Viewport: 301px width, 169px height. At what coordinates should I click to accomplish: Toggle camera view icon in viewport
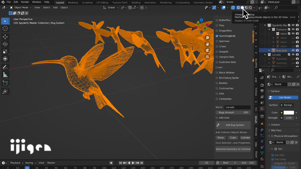207,50
